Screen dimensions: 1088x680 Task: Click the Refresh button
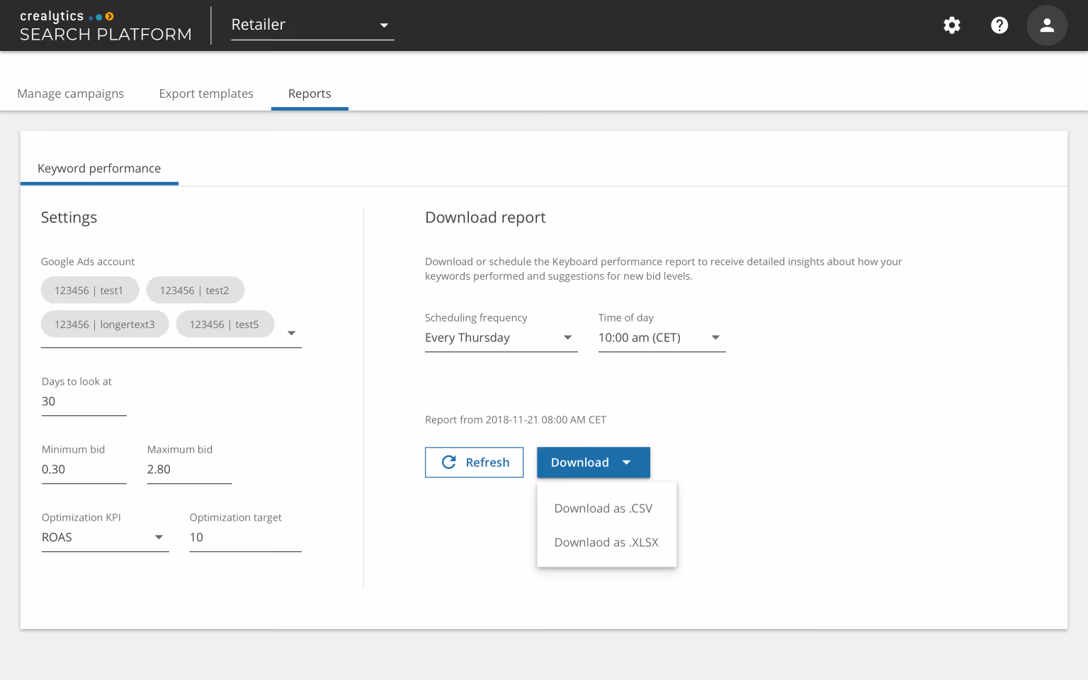[474, 463]
